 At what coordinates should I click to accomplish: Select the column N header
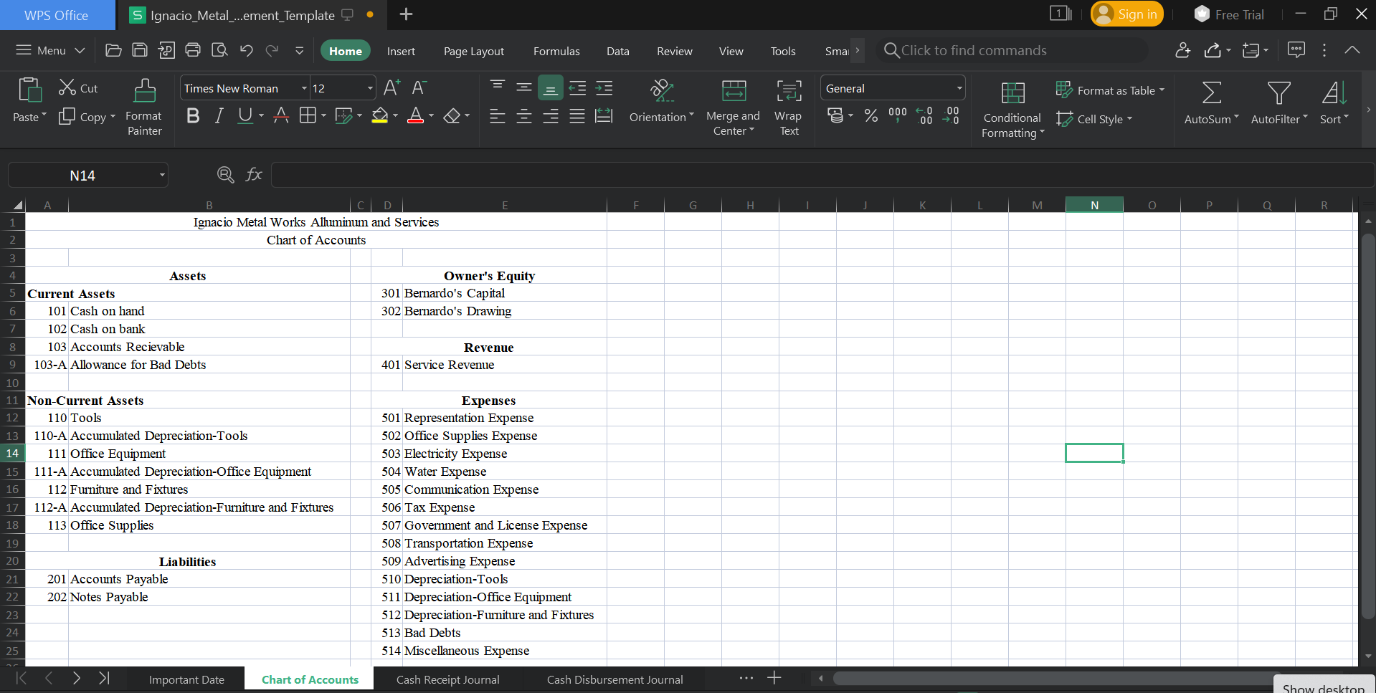(x=1094, y=205)
